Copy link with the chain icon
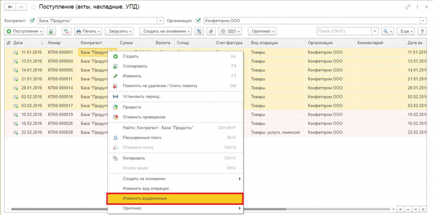The width and height of the screenshot is (433, 215). pos(408,7)
